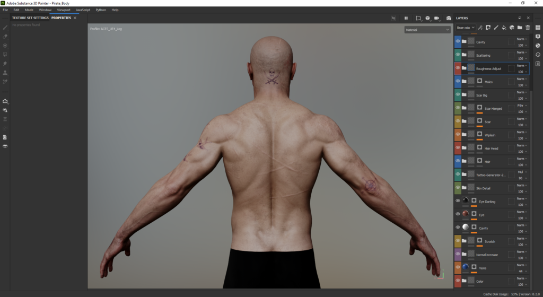Click the Bake mesh maps hourglass icon

(5, 119)
